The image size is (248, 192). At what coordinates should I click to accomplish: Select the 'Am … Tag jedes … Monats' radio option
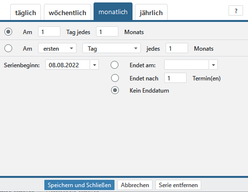[x=8, y=32]
